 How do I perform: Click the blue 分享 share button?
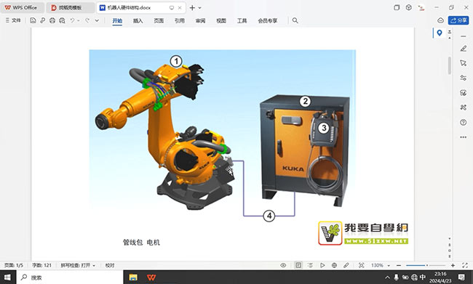coord(458,20)
